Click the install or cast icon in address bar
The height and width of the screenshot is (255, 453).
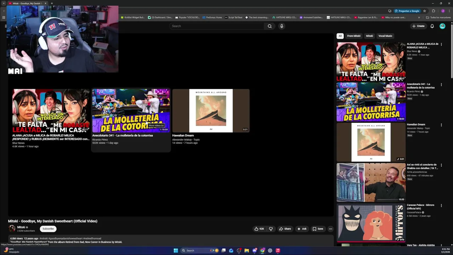click(390, 11)
